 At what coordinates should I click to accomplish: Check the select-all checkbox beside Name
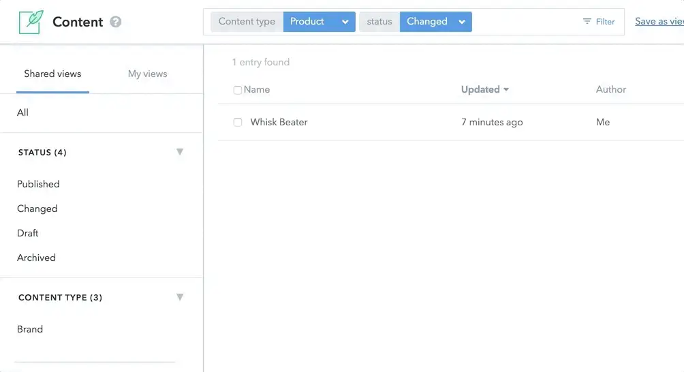[x=237, y=90]
